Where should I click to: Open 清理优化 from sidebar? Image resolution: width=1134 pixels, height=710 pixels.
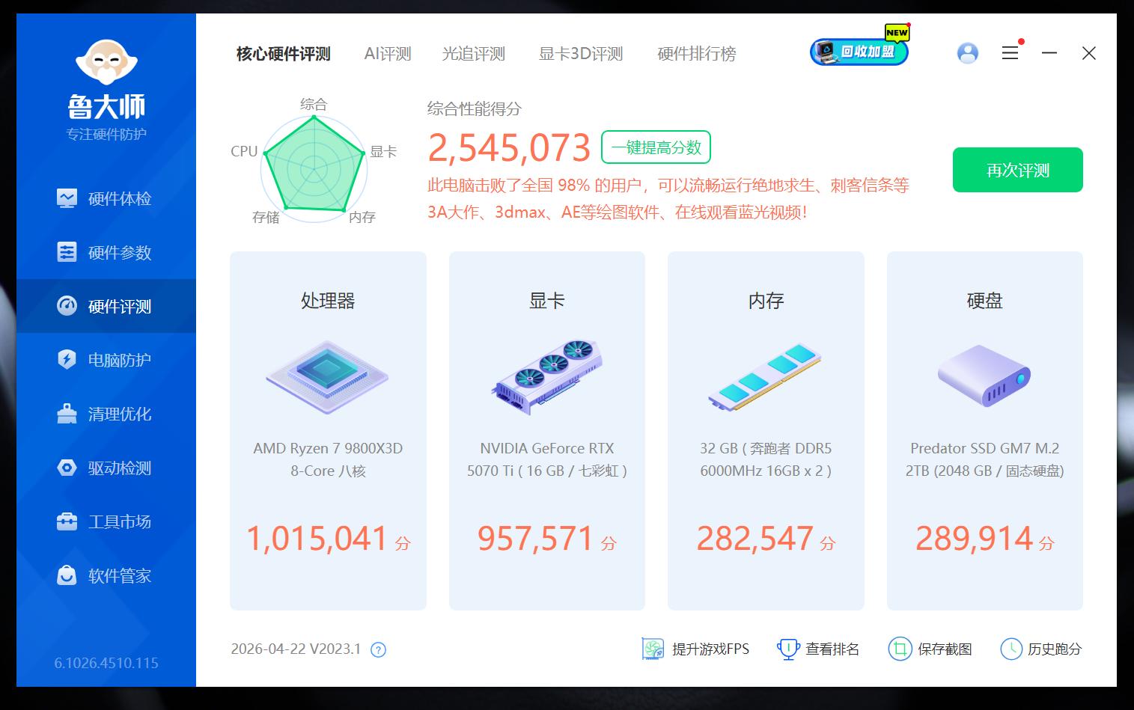coord(106,414)
